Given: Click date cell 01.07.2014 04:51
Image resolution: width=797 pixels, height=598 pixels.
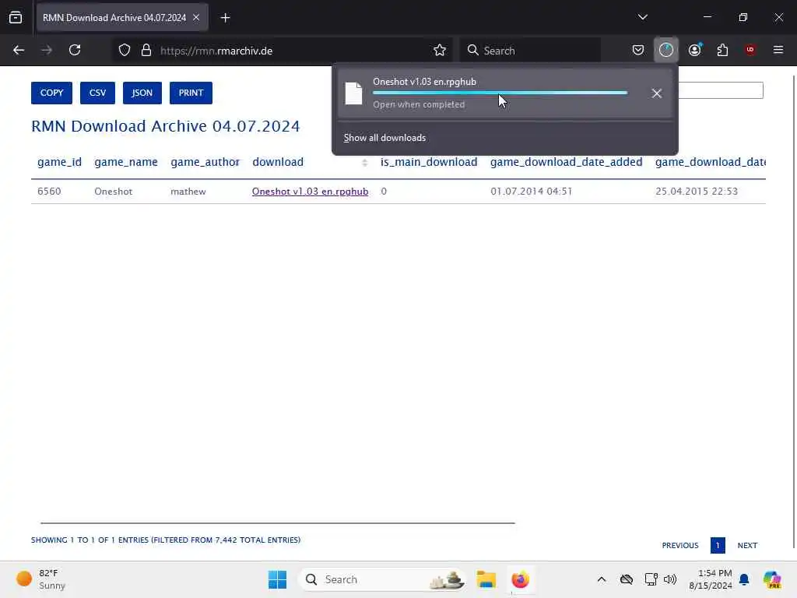Looking at the screenshot, I should click(x=531, y=192).
